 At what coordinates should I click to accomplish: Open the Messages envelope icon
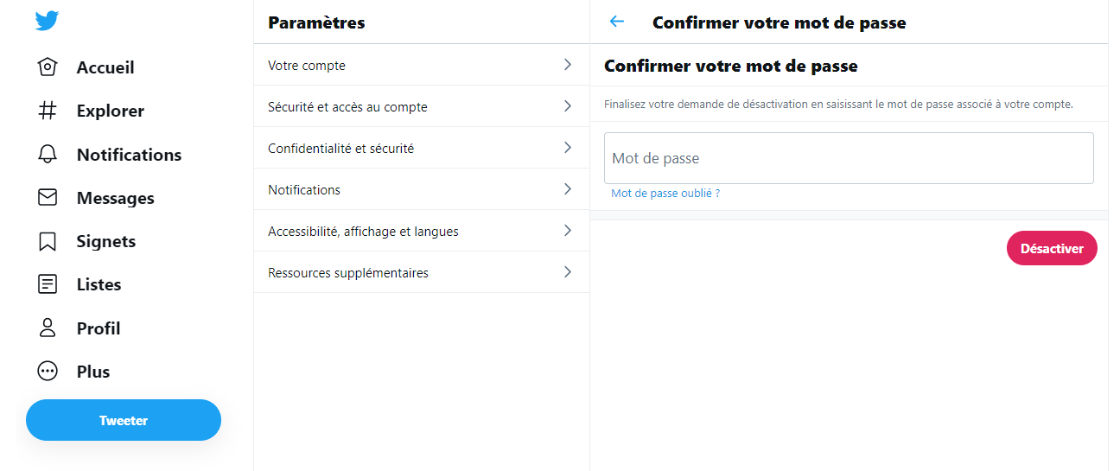tap(48, 198)
